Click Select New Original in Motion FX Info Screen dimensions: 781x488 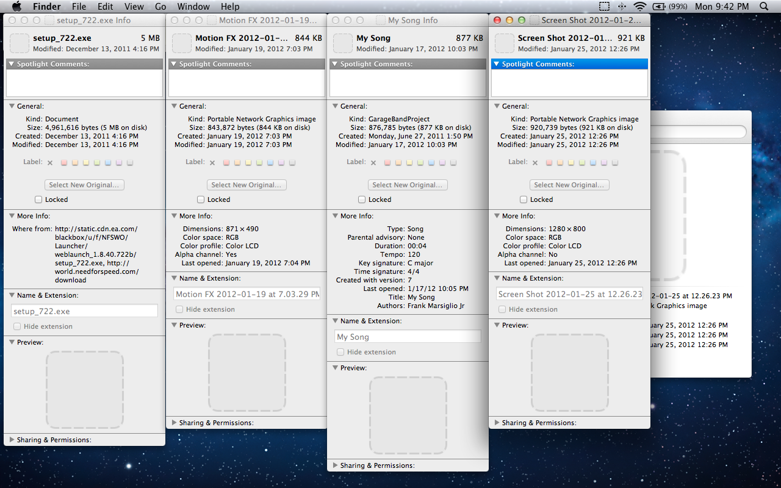(x=247, y=185)
